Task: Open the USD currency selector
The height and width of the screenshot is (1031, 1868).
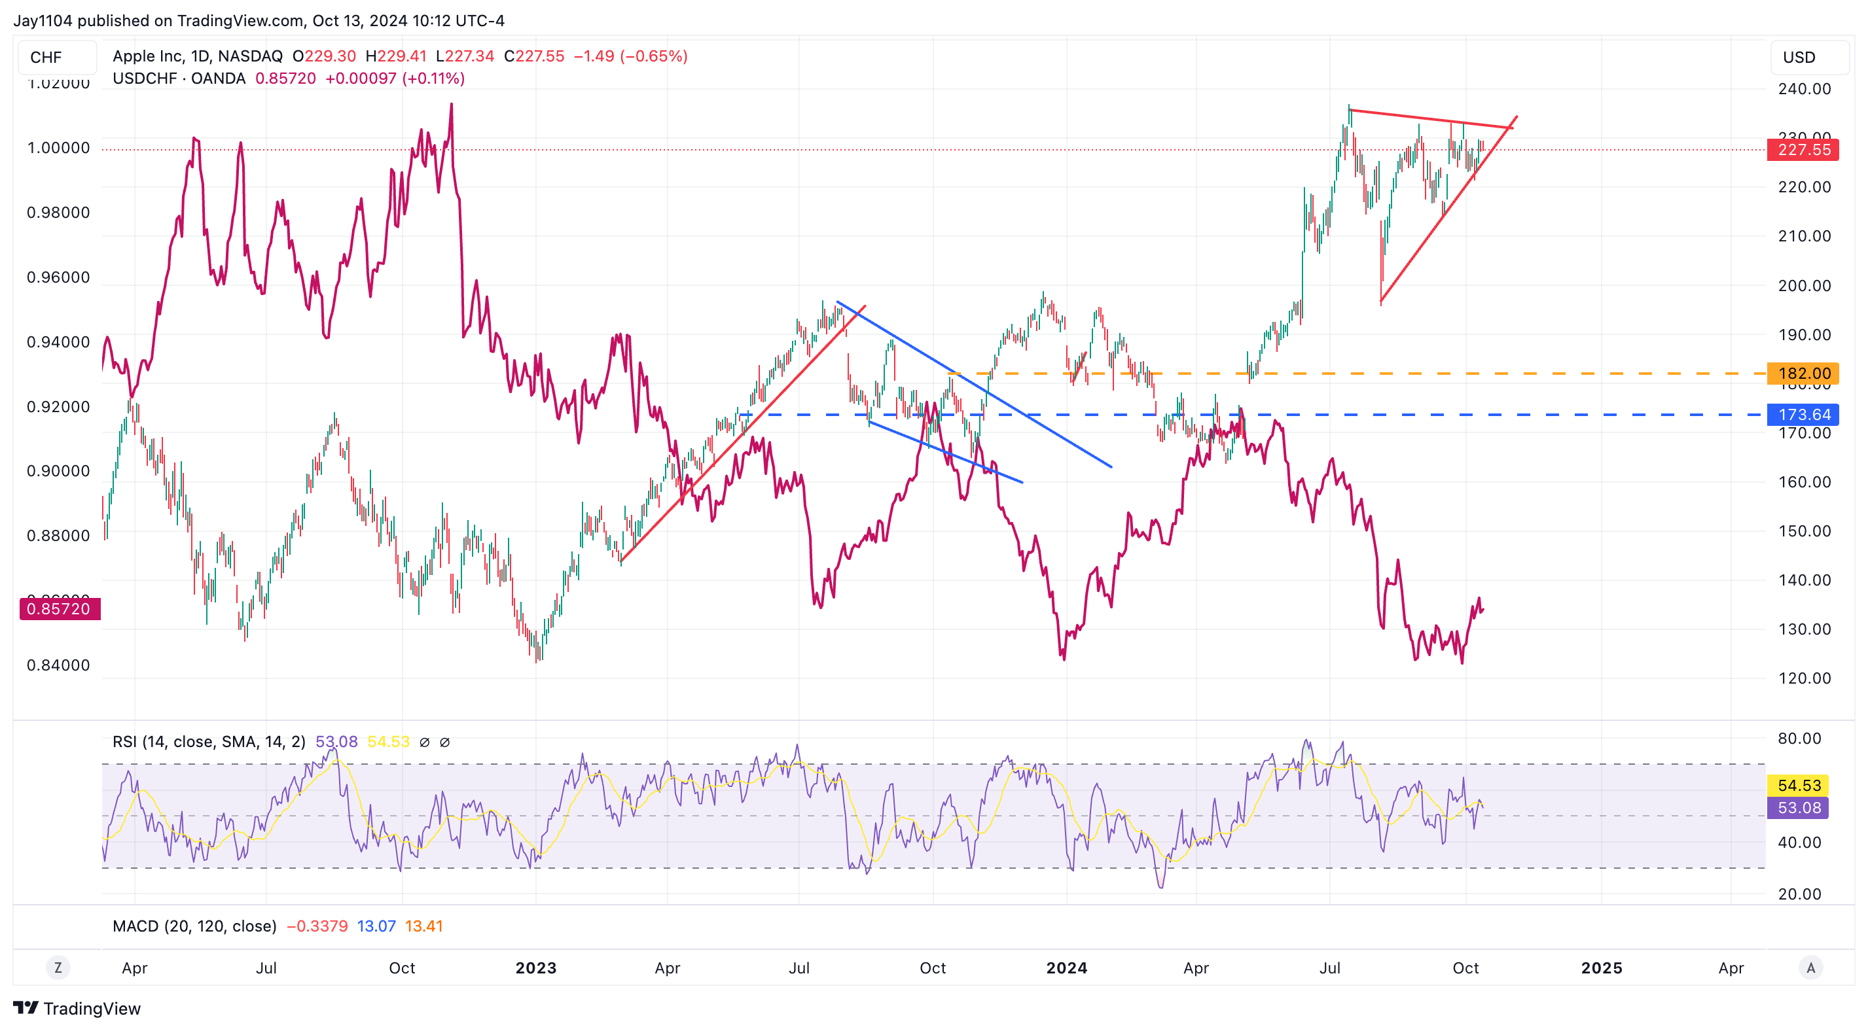Action: click(x=1810, y=58)
